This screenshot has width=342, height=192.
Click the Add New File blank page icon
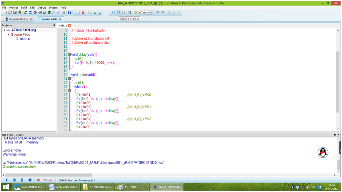[89, 13]
